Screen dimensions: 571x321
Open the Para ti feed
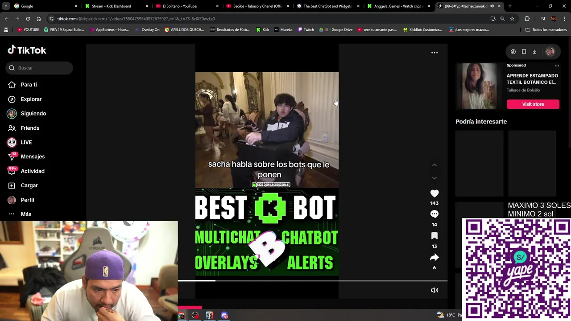[x=22, y=85]
